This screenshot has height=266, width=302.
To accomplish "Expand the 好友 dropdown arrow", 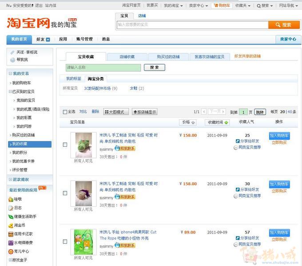I will pyautogui.click(x=48, y=40).
